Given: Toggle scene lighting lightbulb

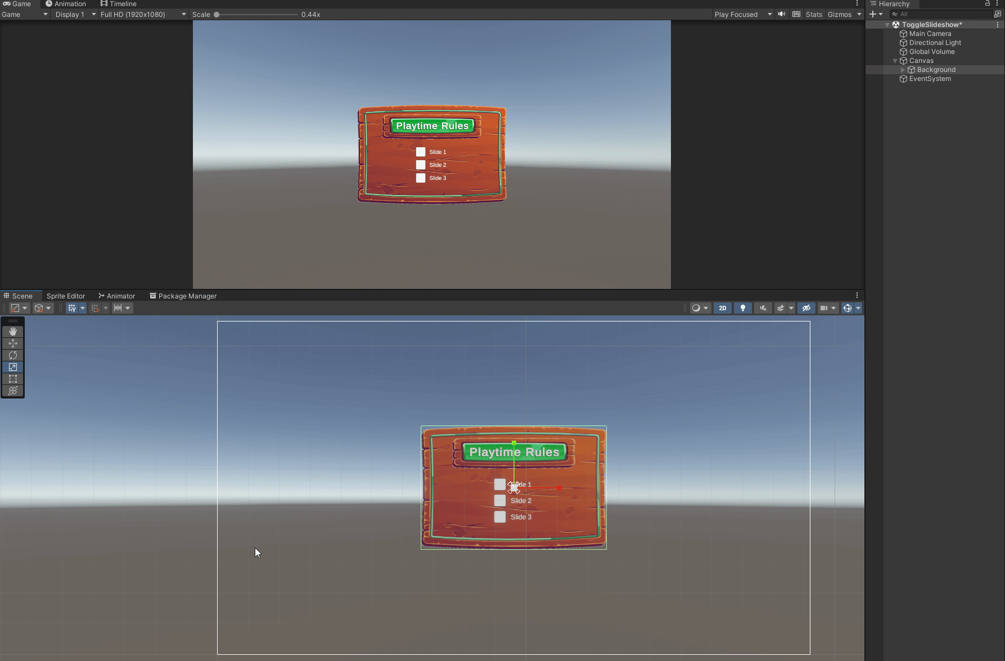Looking at the screenshot, I should click(743, 308).
